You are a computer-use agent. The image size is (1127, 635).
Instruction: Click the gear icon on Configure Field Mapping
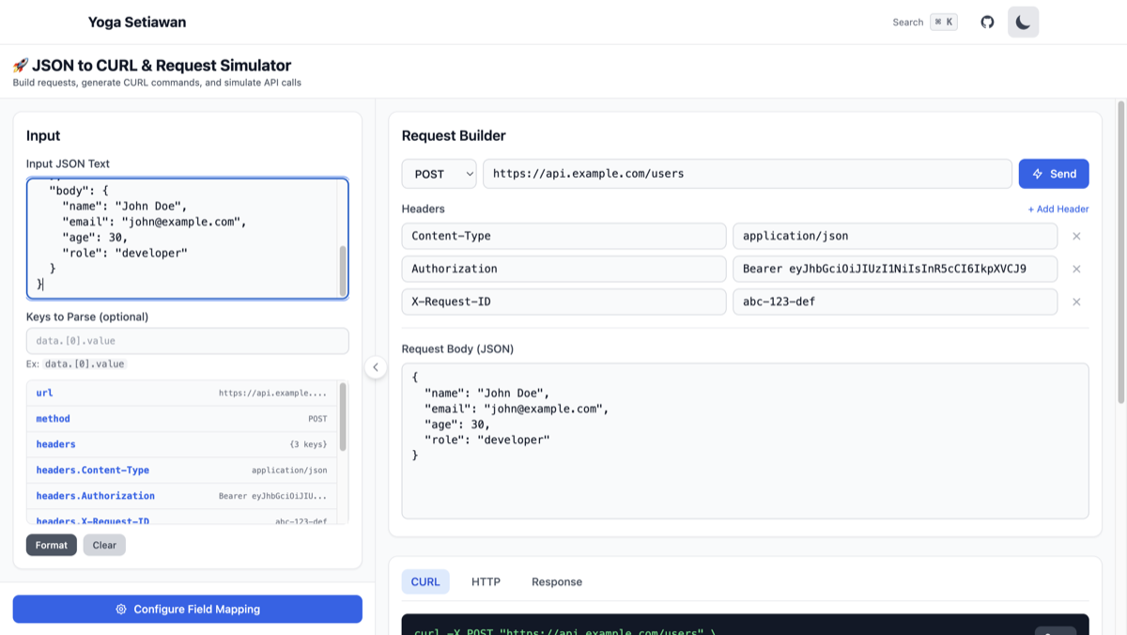pos(121,609)
